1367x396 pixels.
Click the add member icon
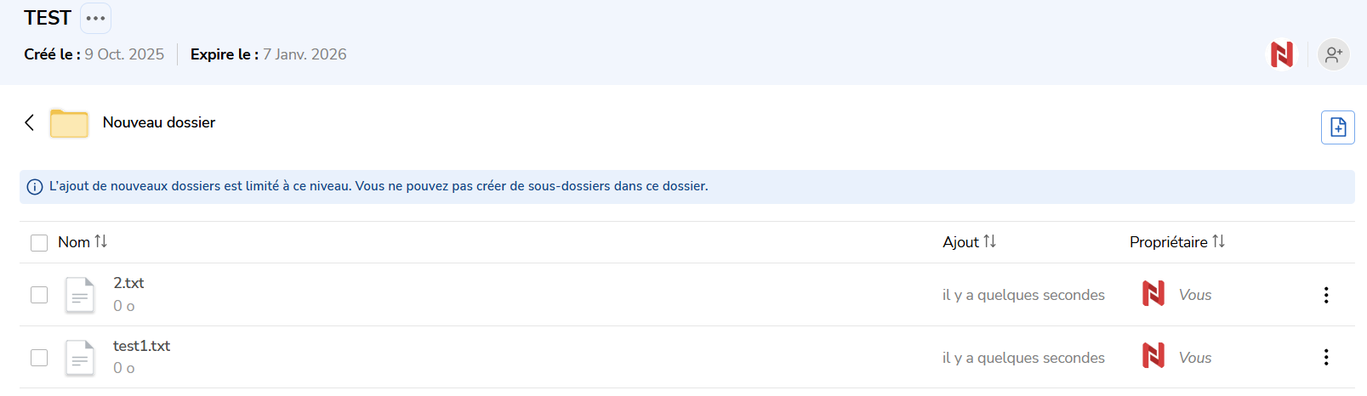click(x=1333, y=54)
